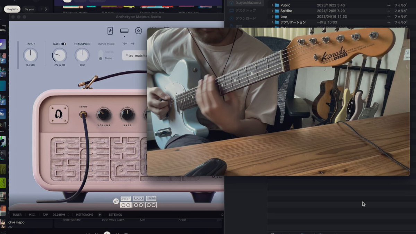This screenshot has width=416, height=234.
Task: Expand the アプリケーション folder in Finder
Action: coord(272,22)
